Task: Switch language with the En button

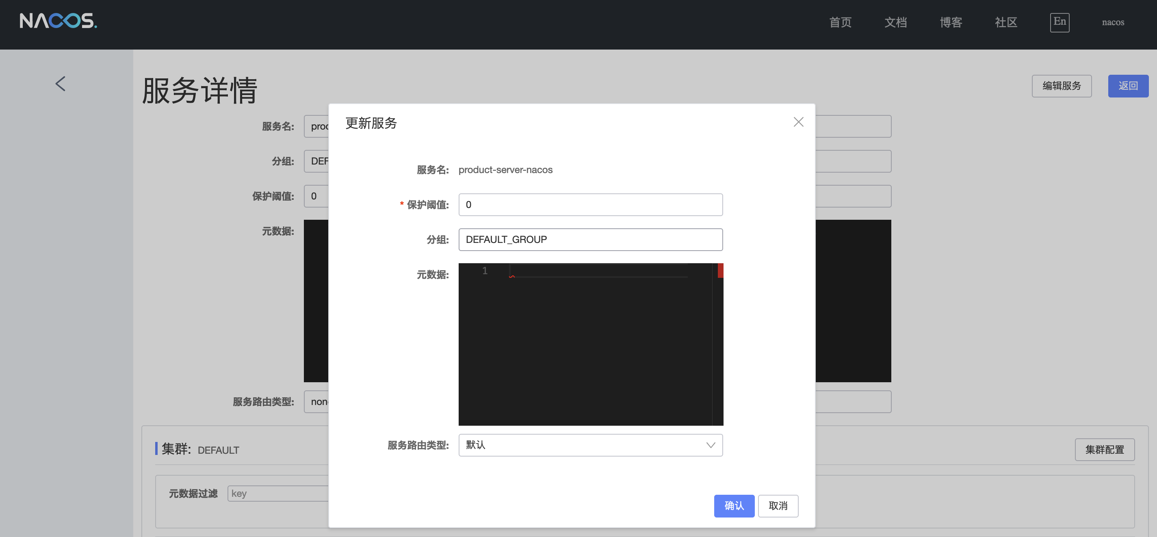Action: (x=1059, y=22)
